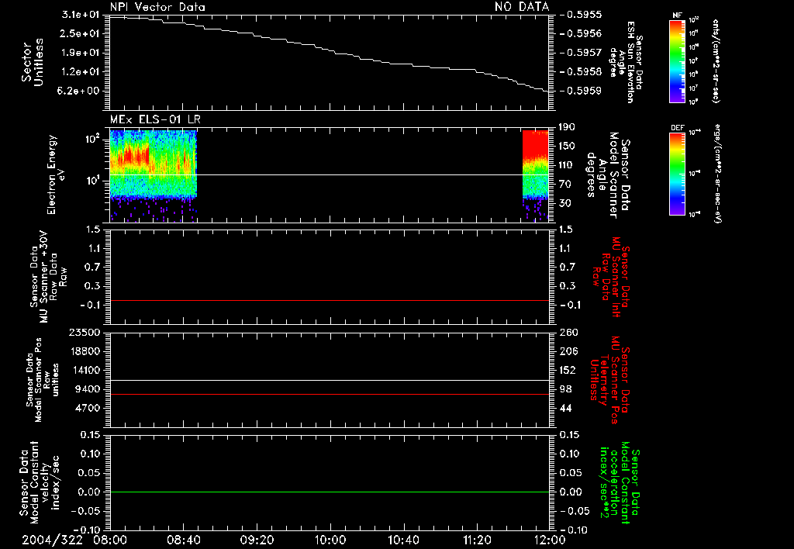Screen dimensions: 794x549
Task: Click the red line in the MU Scanner +30V panel
Action: click(330, 300)
